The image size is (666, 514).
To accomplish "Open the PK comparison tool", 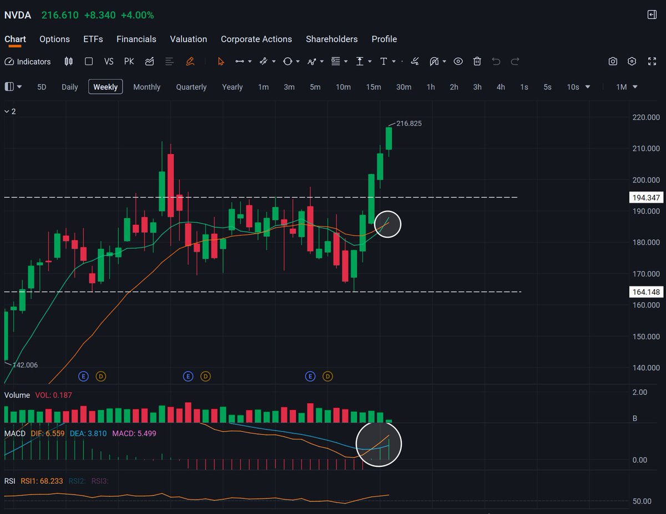I will (129, 62).
